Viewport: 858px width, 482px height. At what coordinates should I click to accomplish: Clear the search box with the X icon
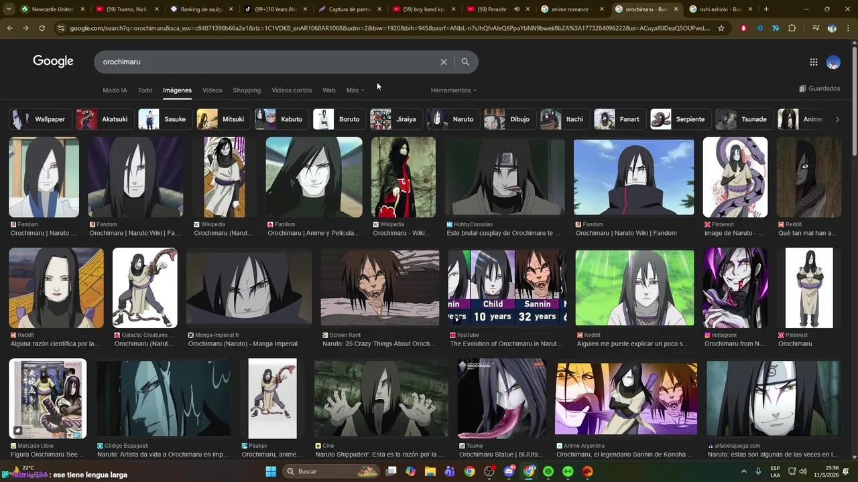pyautogui.click(x=443, y=62)
